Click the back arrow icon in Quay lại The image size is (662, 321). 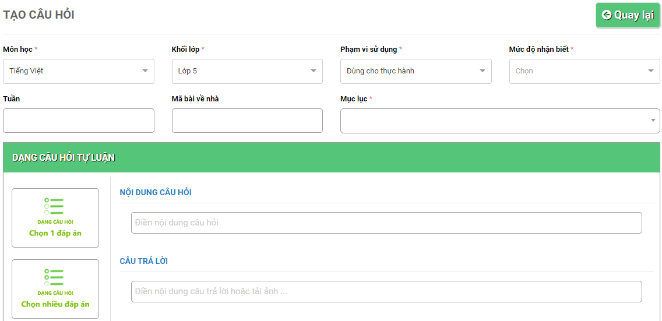pos(607,15)
